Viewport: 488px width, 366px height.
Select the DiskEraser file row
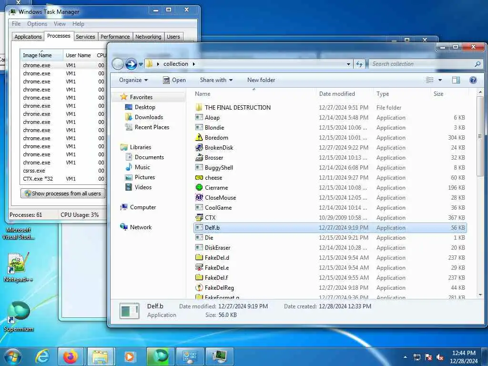point(330,247)
